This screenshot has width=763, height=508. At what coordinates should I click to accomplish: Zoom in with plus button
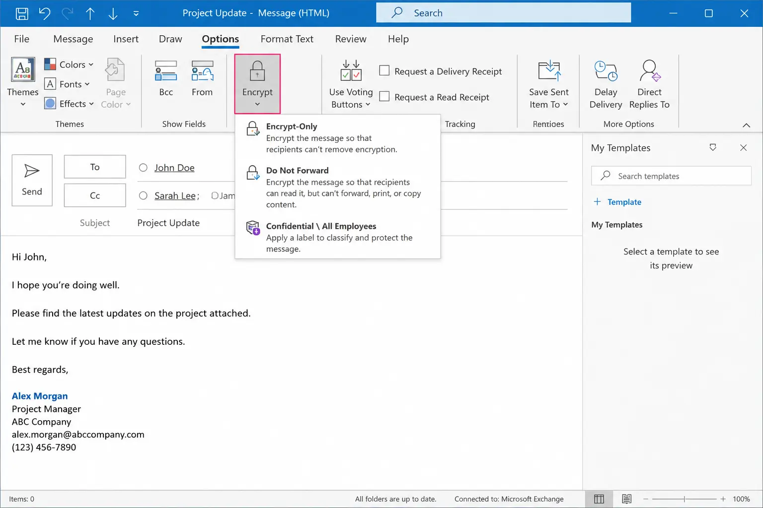(x=723, y=499)
